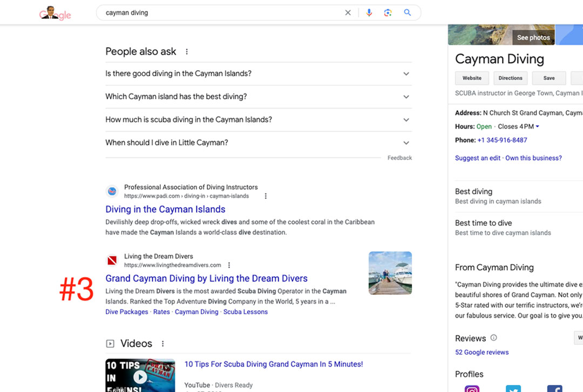Click the 'Own this business?' link
Viewport: 583px width, 392px height.
[533, 158]
